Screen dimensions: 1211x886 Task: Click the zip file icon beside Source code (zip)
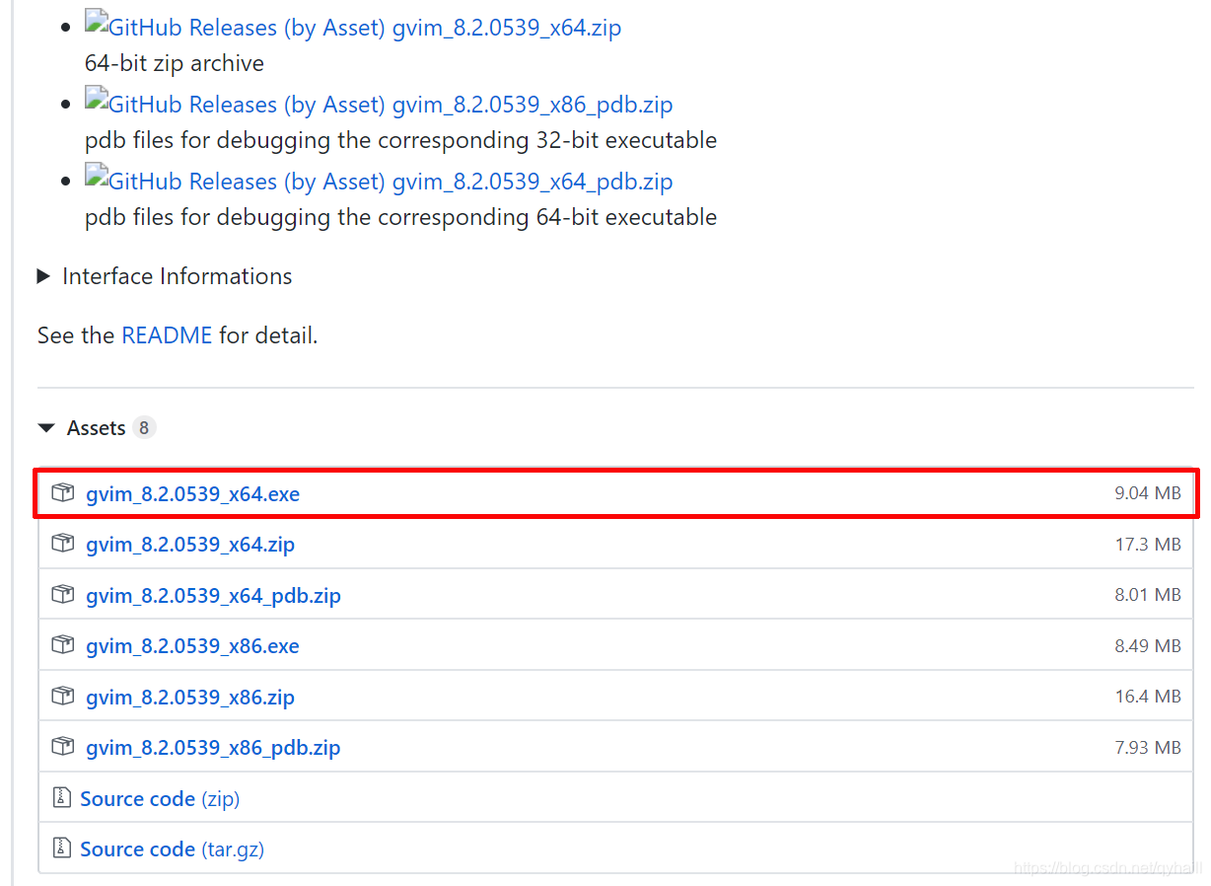point(62,798)
